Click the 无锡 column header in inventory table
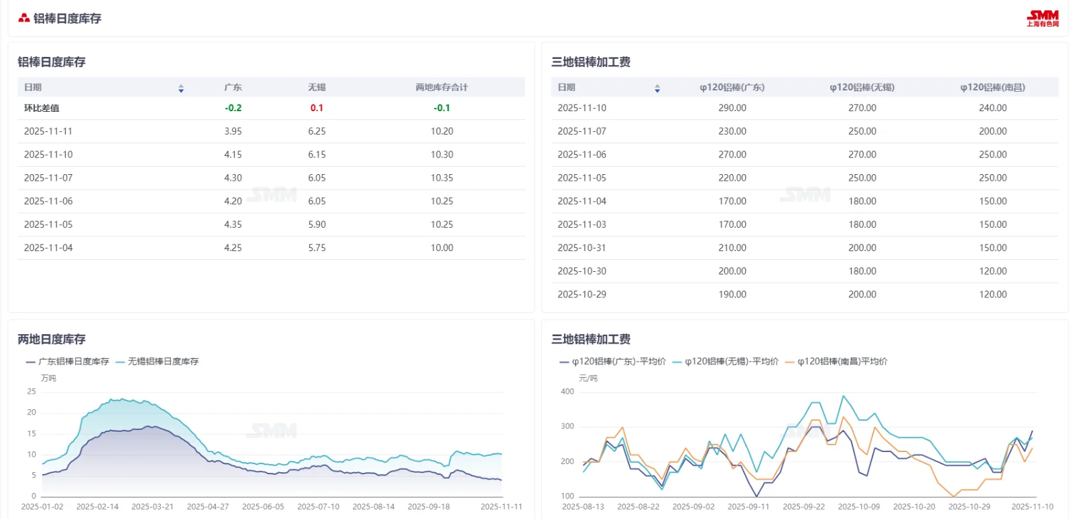Viewport: 1075px width, 519px height. [317, 88]
